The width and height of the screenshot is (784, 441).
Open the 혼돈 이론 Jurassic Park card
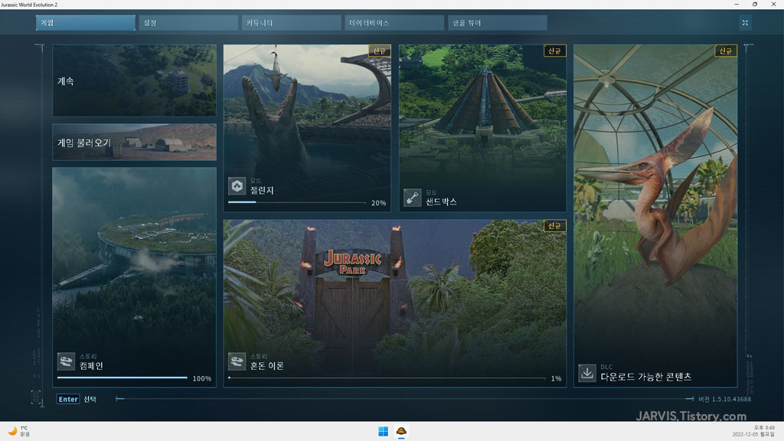(395, 303)
